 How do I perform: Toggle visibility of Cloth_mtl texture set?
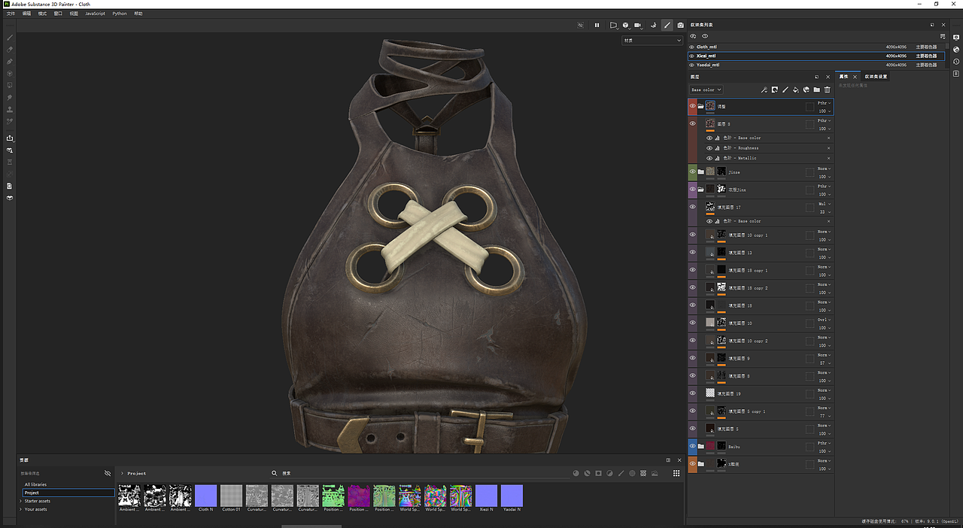[692, 47]
